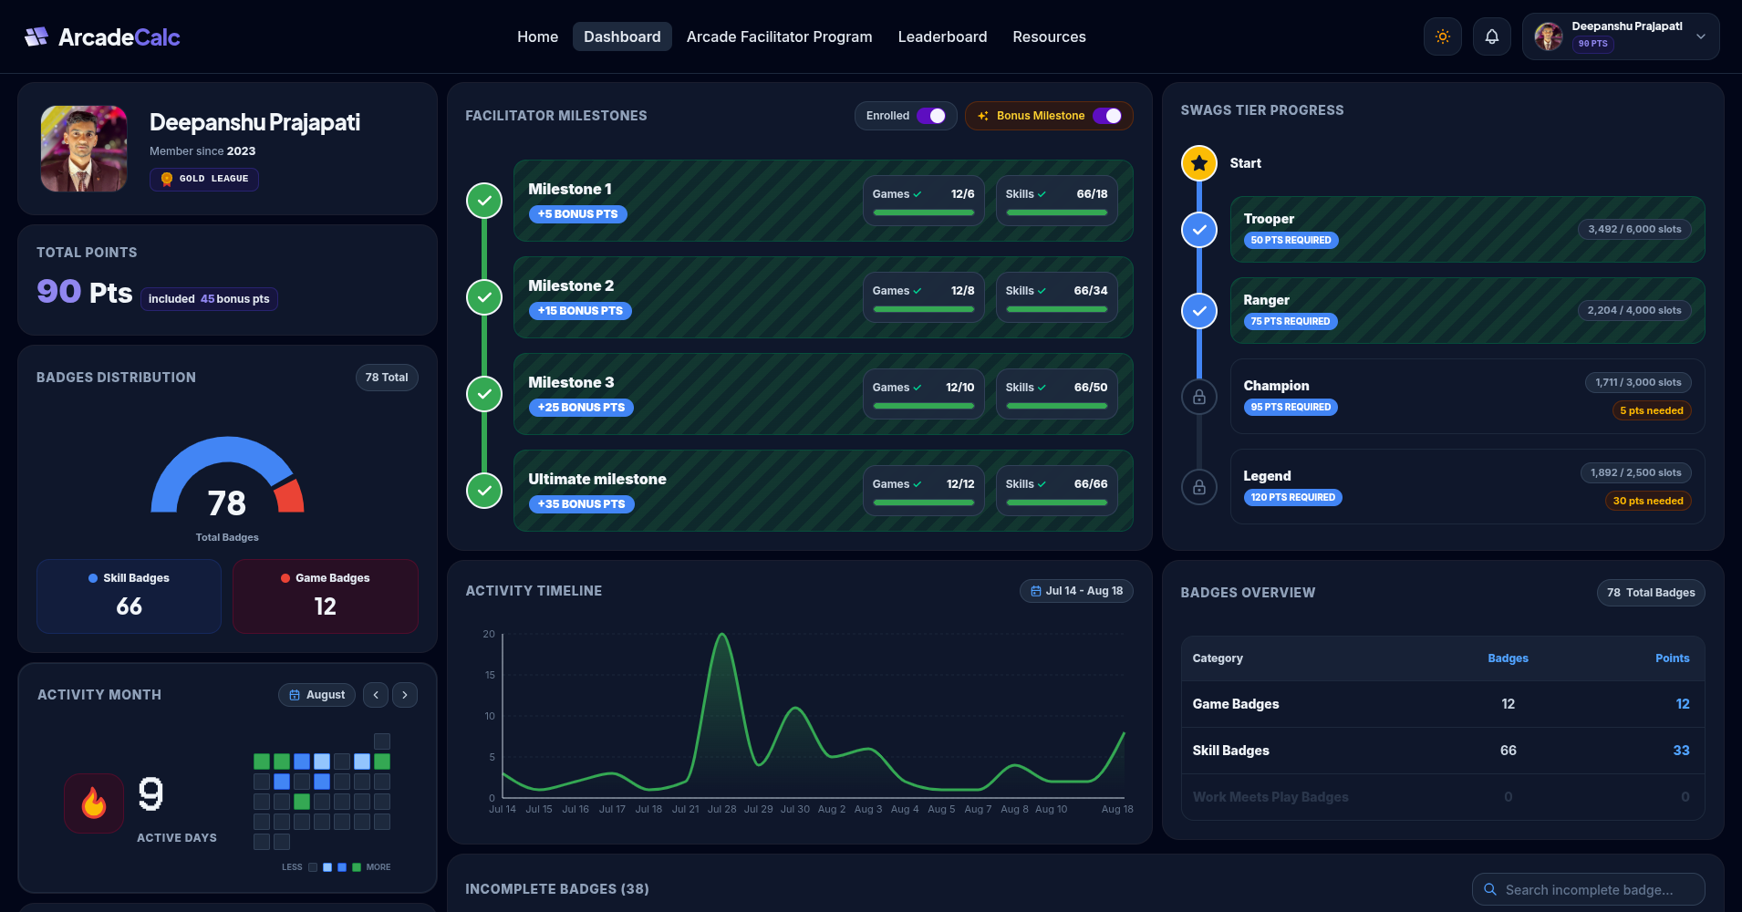Open the Leaderboard nav item

(942, 36)
